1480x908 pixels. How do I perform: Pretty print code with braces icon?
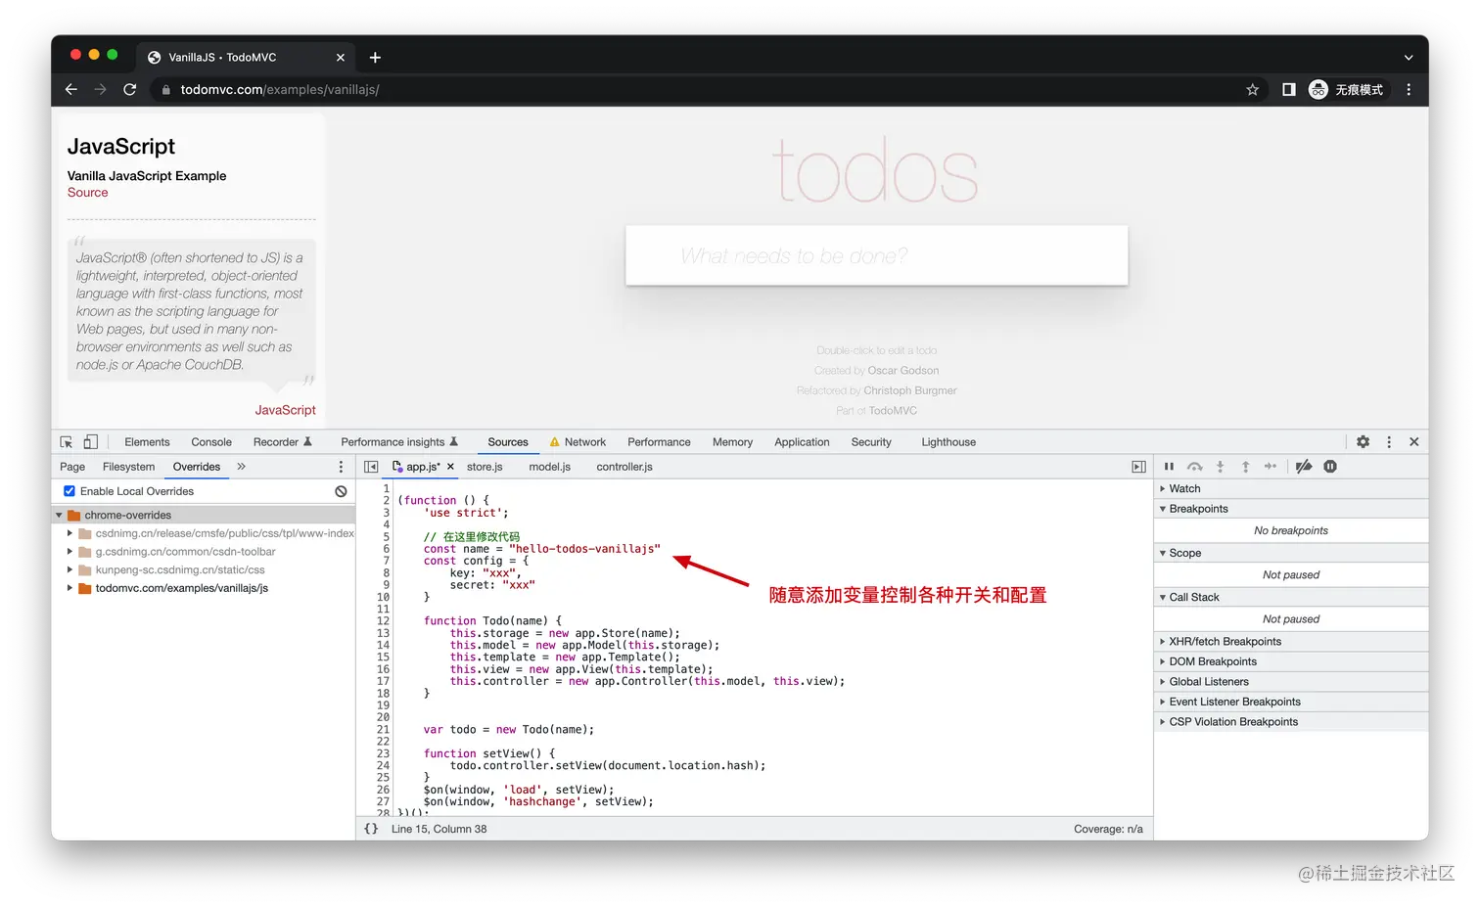(x=371, y=829)
